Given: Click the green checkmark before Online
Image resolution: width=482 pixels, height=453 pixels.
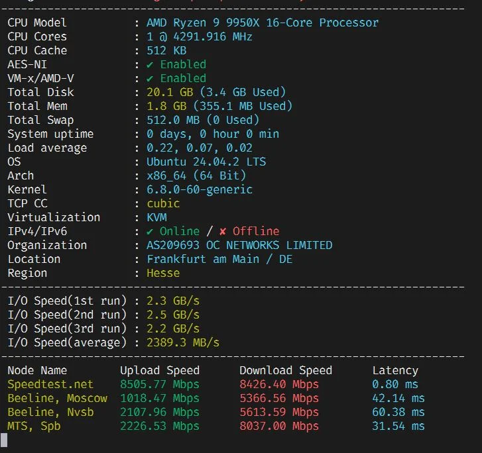Looking at the screenshot, I should [150, 232].
